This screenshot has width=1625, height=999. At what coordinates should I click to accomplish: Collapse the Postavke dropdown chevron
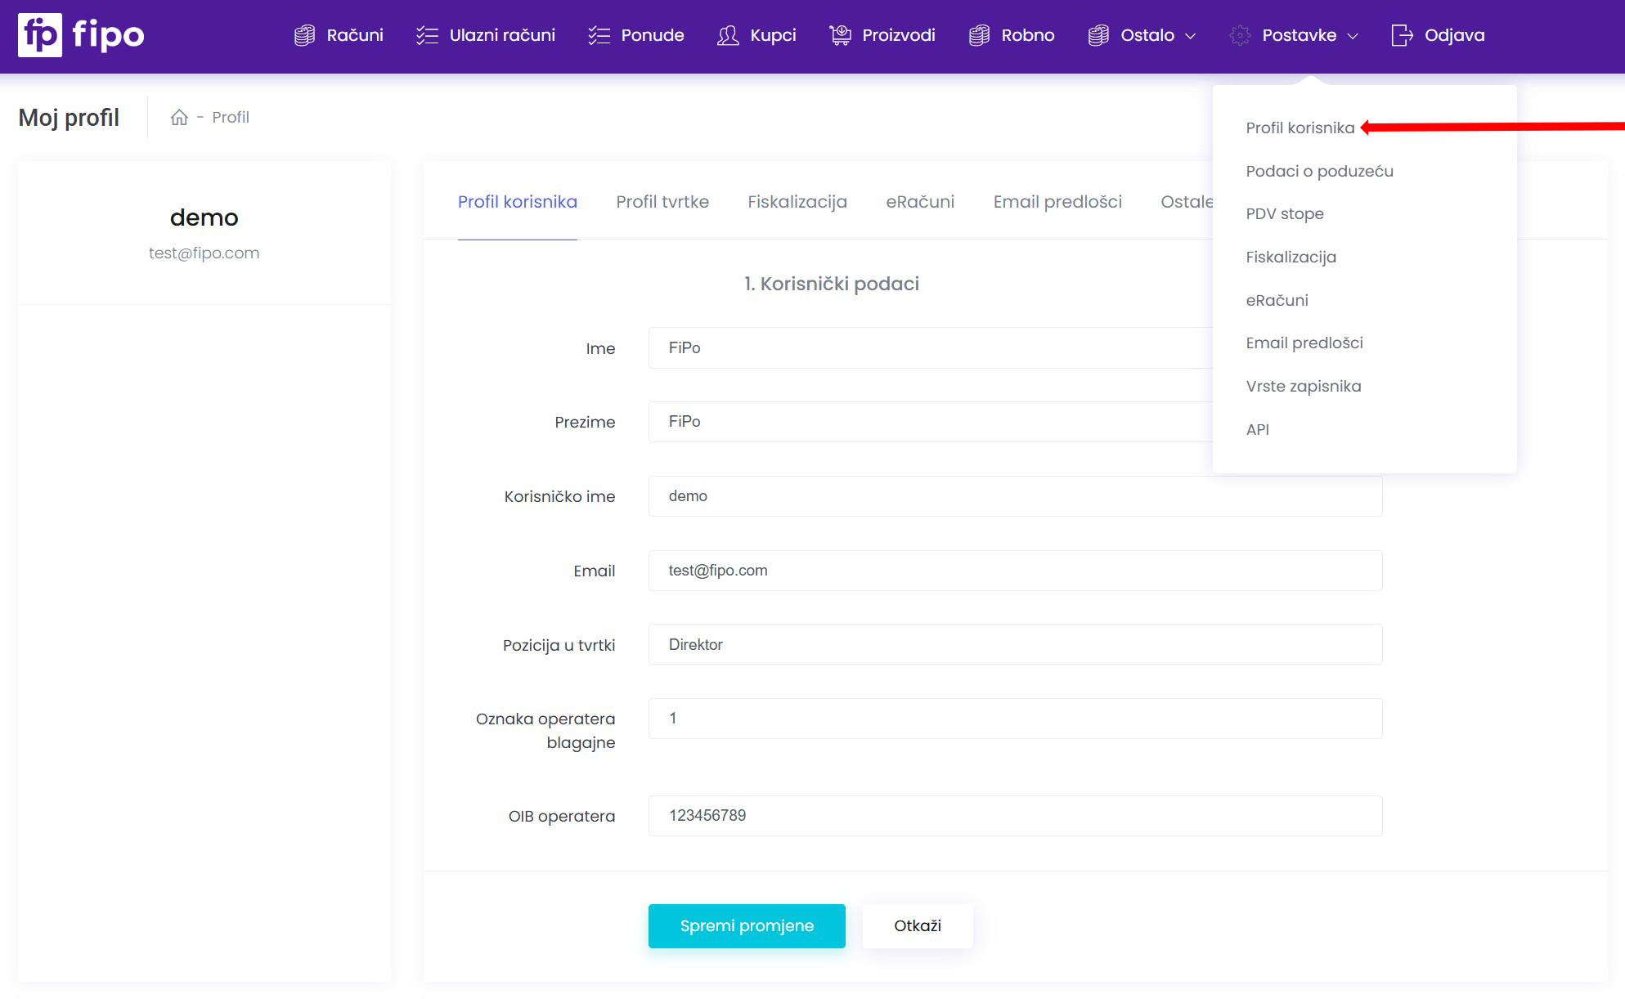tap(1353, 36)
